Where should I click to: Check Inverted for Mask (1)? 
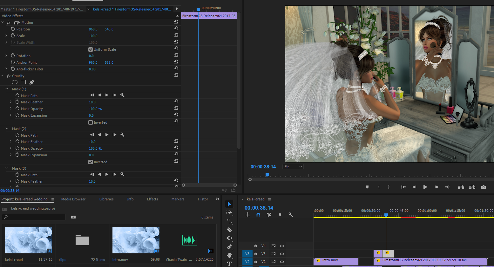coord(91,122)
